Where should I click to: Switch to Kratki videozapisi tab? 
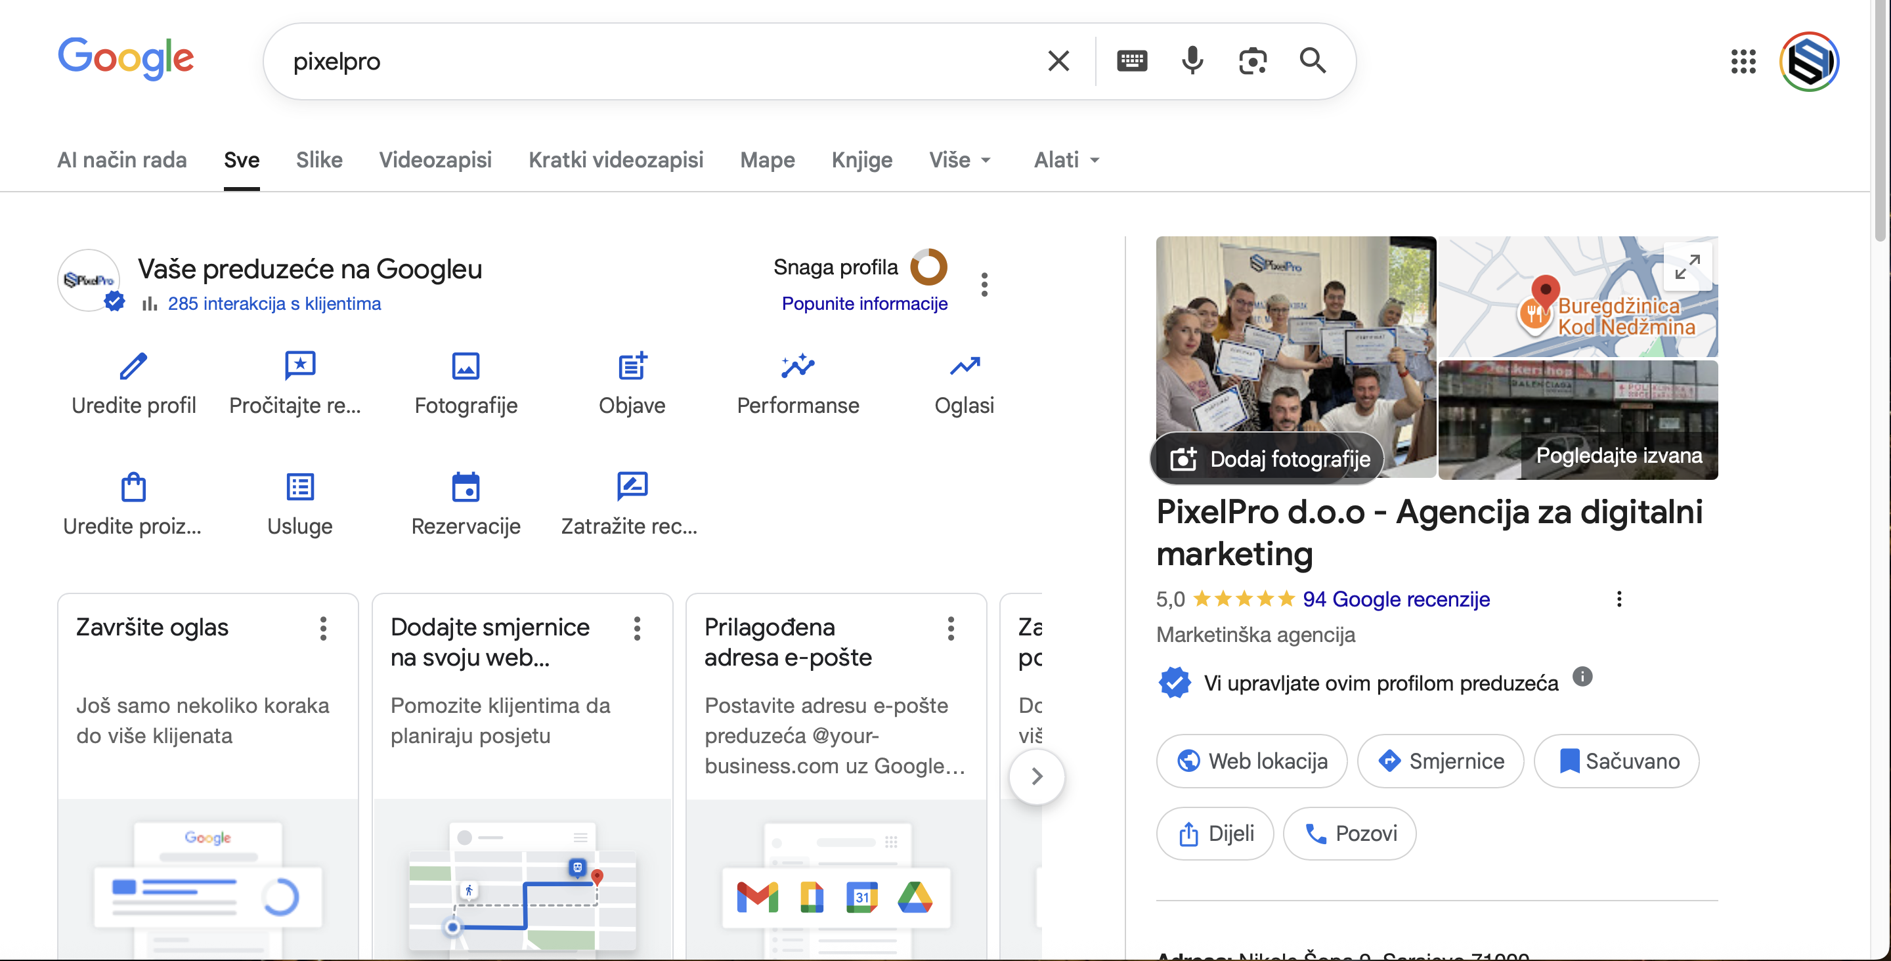[x=616, y=160]
